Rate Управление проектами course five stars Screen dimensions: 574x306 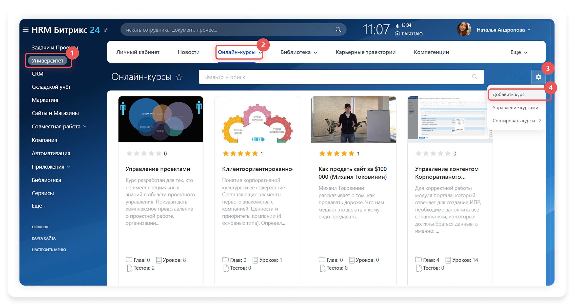tap(158, 154)
